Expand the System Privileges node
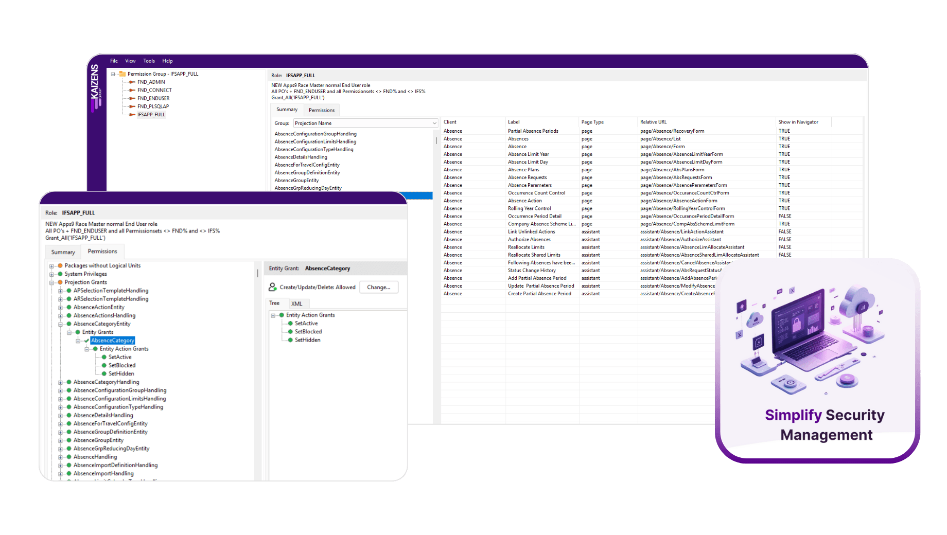This screenshot has width=947, height=535. (51, 274)
